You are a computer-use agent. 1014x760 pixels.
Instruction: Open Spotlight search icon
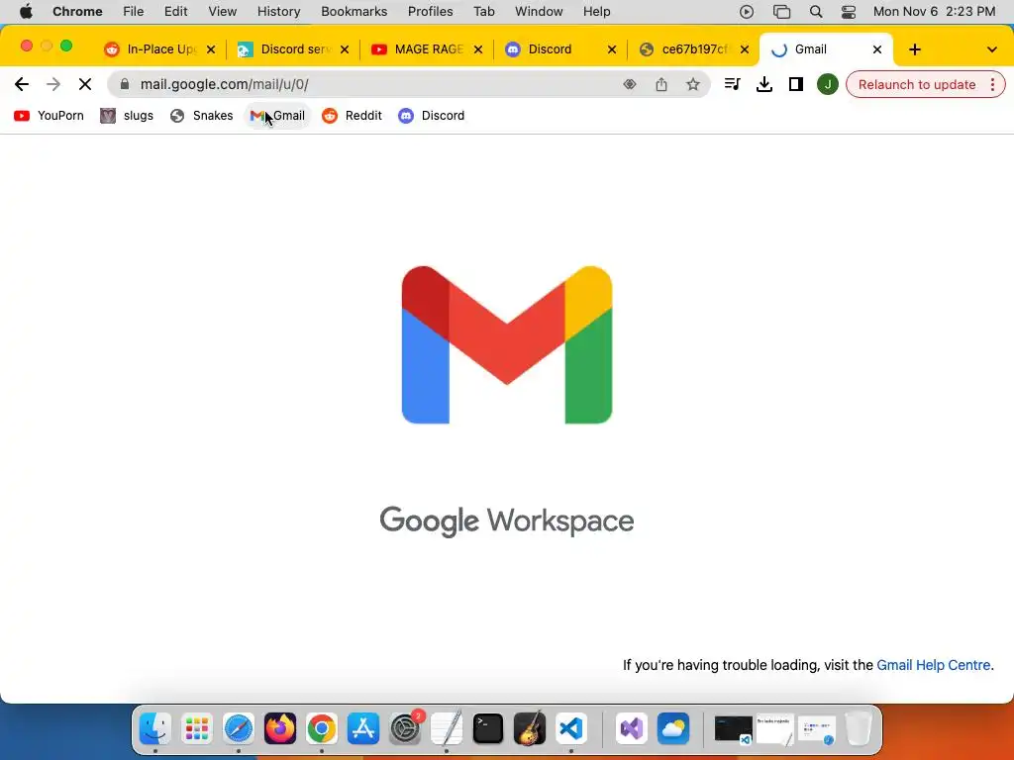816,12
